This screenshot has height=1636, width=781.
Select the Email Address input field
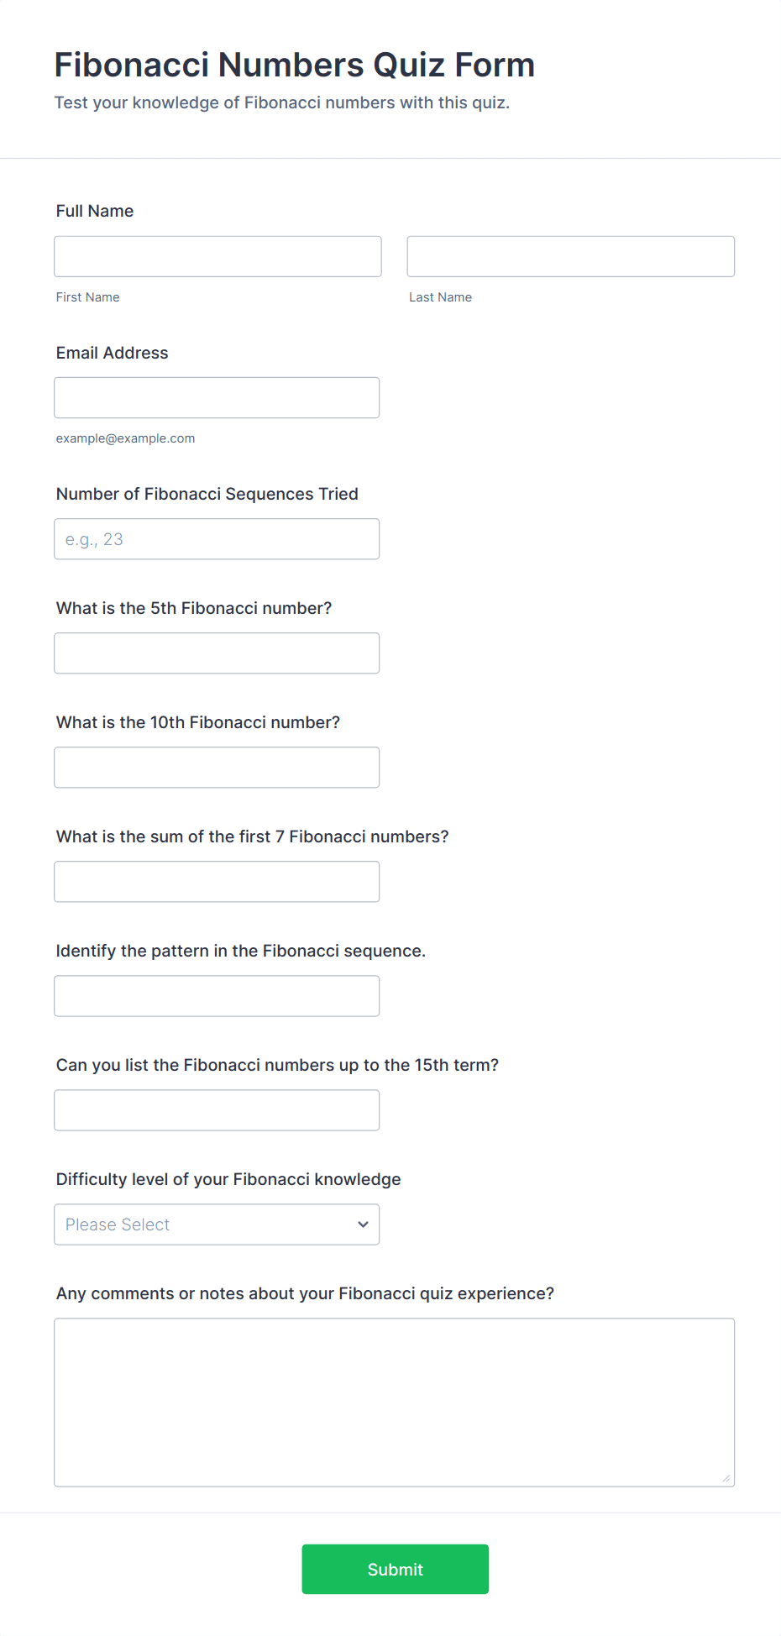pyautogui.click(x=217, y=397)
